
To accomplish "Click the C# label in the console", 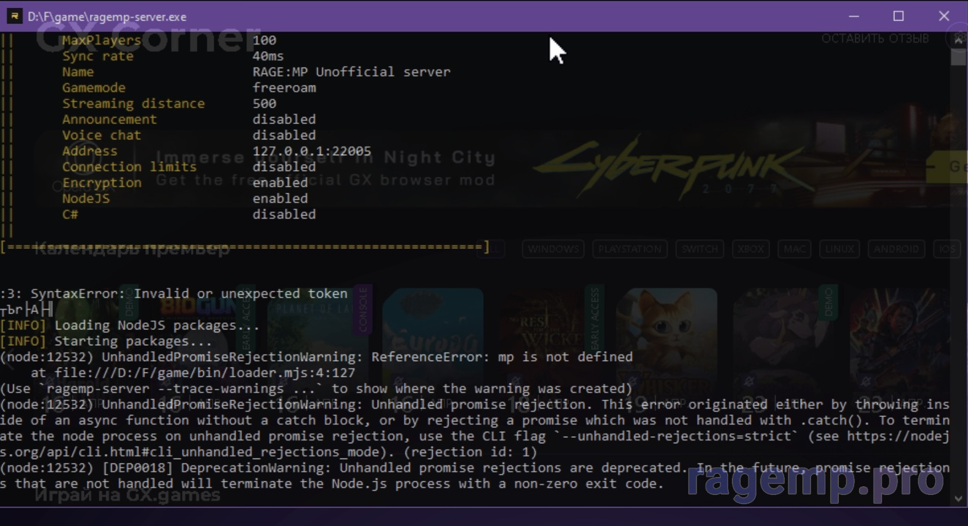I will [x=70, y=214].
